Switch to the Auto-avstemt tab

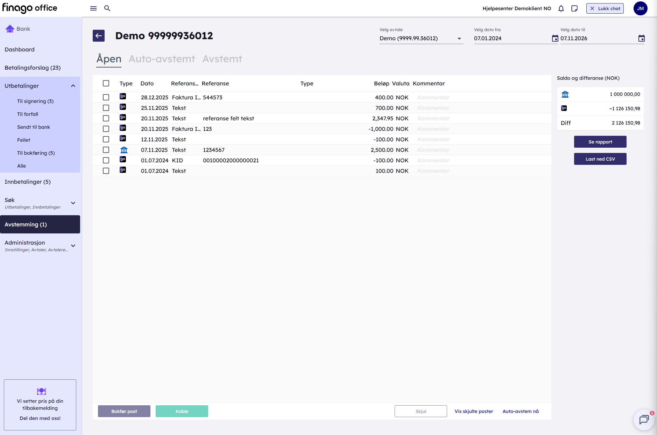pyautogui.click(x=162, y=59)
